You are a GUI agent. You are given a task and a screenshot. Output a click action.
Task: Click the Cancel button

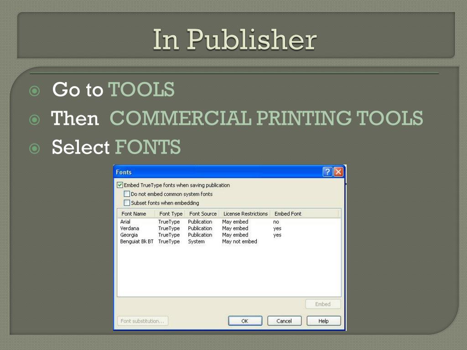(284, 321)
